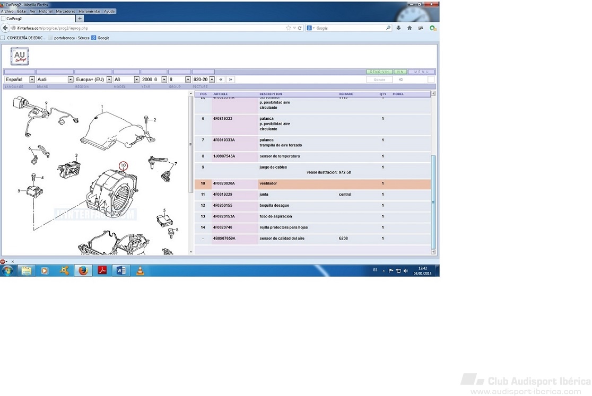
Task: Select the boquilla desague row
Action: pyautogui.click(x=312, y=206)
